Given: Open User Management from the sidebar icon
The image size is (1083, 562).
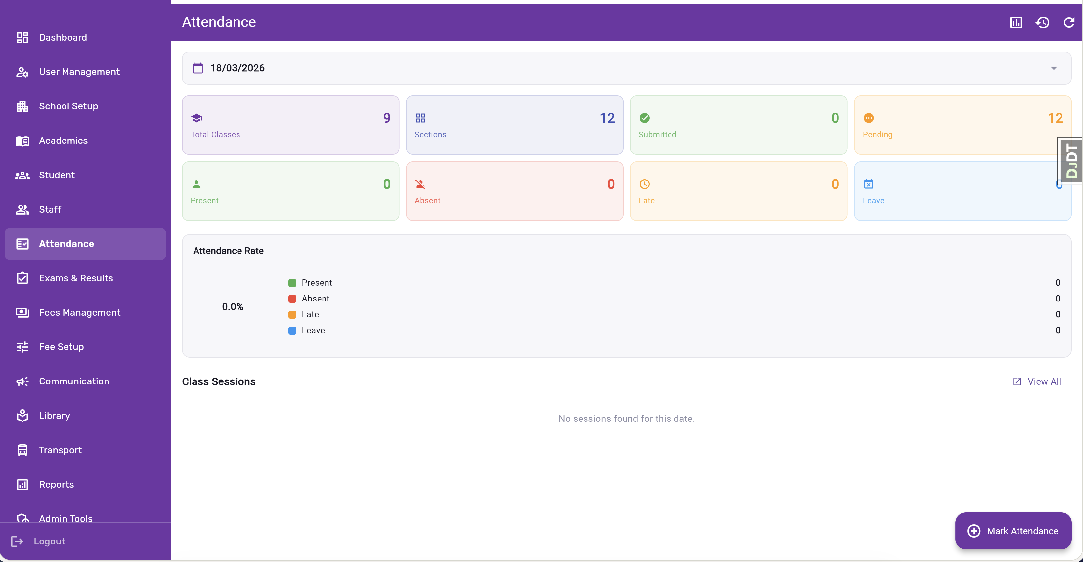Looking at the screenshot, I should coord(22,72).
